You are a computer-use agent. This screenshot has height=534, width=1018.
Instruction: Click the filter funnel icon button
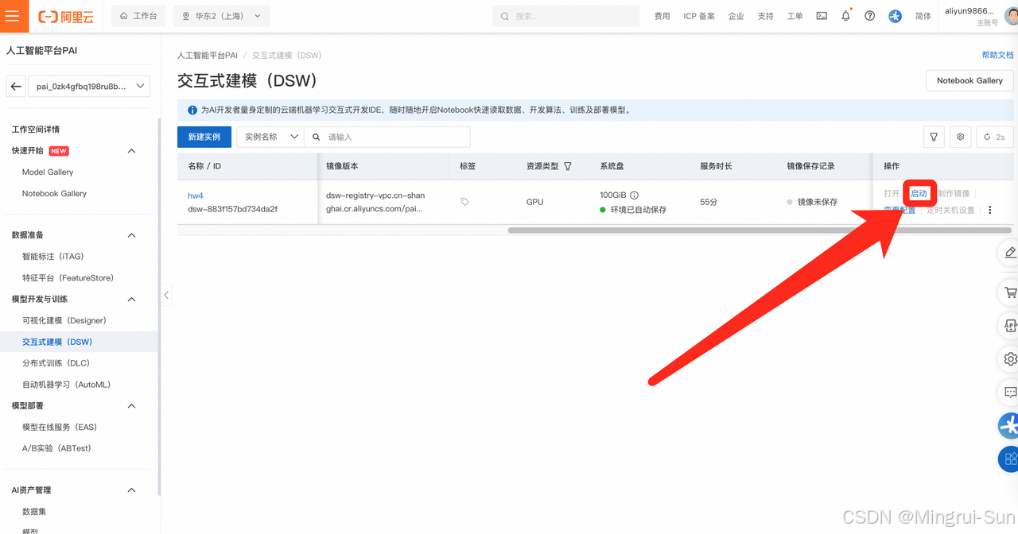(x=934, y=137)
